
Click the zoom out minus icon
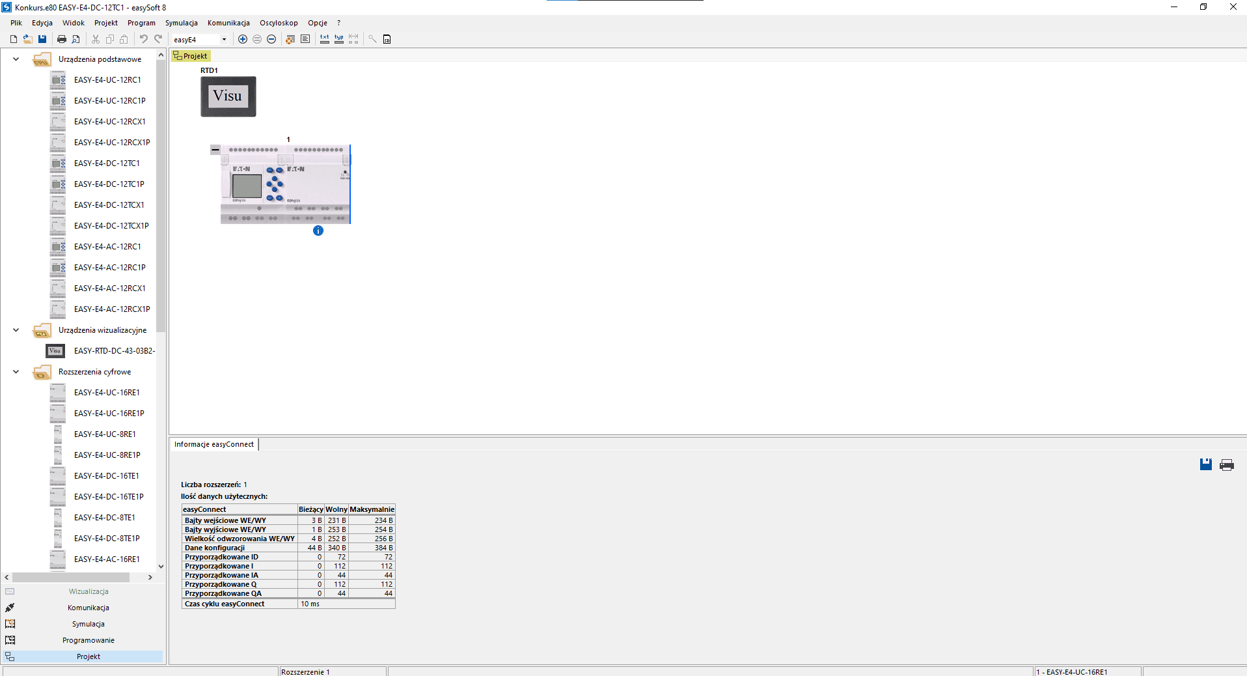[x=271, y=39]
